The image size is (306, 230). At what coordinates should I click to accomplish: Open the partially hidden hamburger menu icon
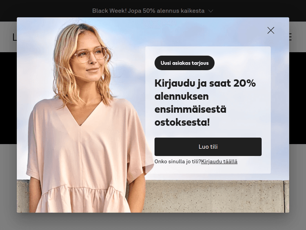(x=290, y=37)
